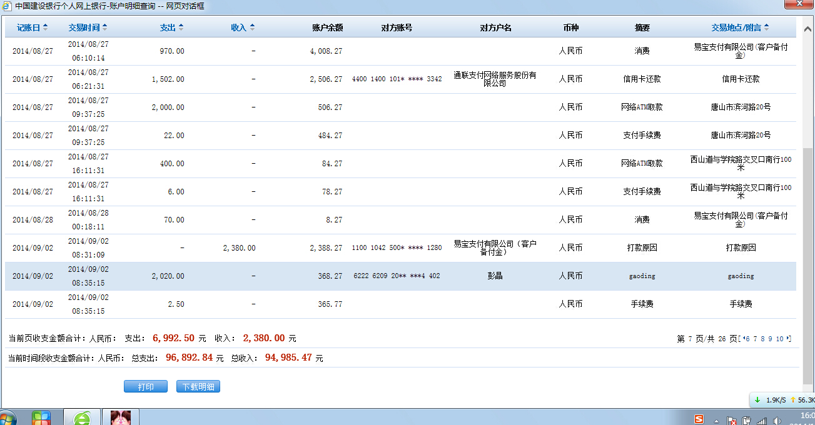
Task: Sort the 支出 expense column
Action: coord(181,27)
